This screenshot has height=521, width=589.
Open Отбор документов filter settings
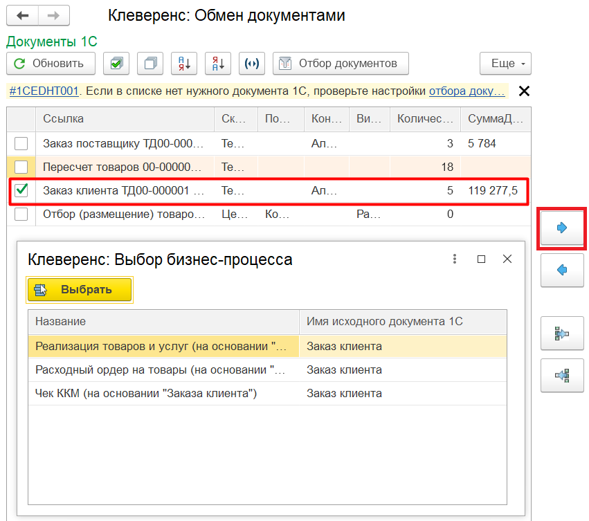click(x=341, y=64)
